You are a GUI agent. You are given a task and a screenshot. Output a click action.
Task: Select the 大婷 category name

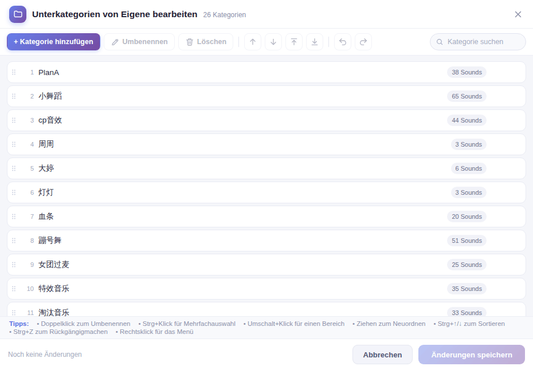click(46, 168)
